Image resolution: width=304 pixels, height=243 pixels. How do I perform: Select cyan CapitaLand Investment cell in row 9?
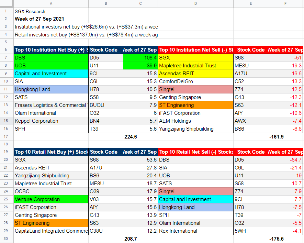click(51, 74)
